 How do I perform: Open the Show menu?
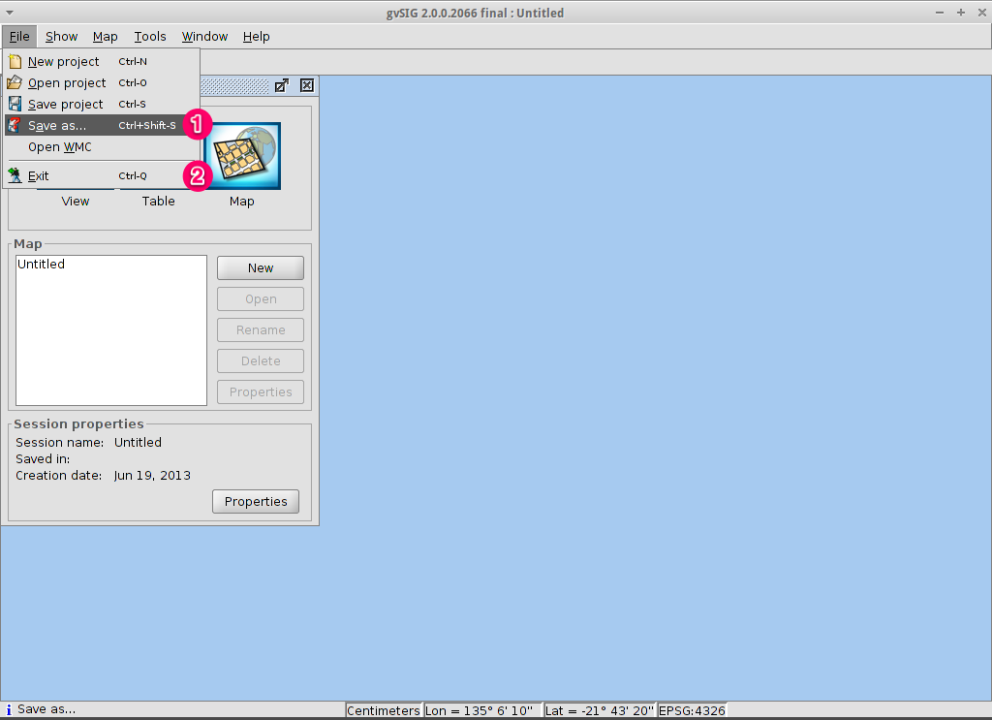(61, 37)
